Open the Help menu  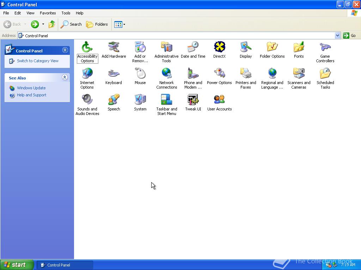point(79,13)
